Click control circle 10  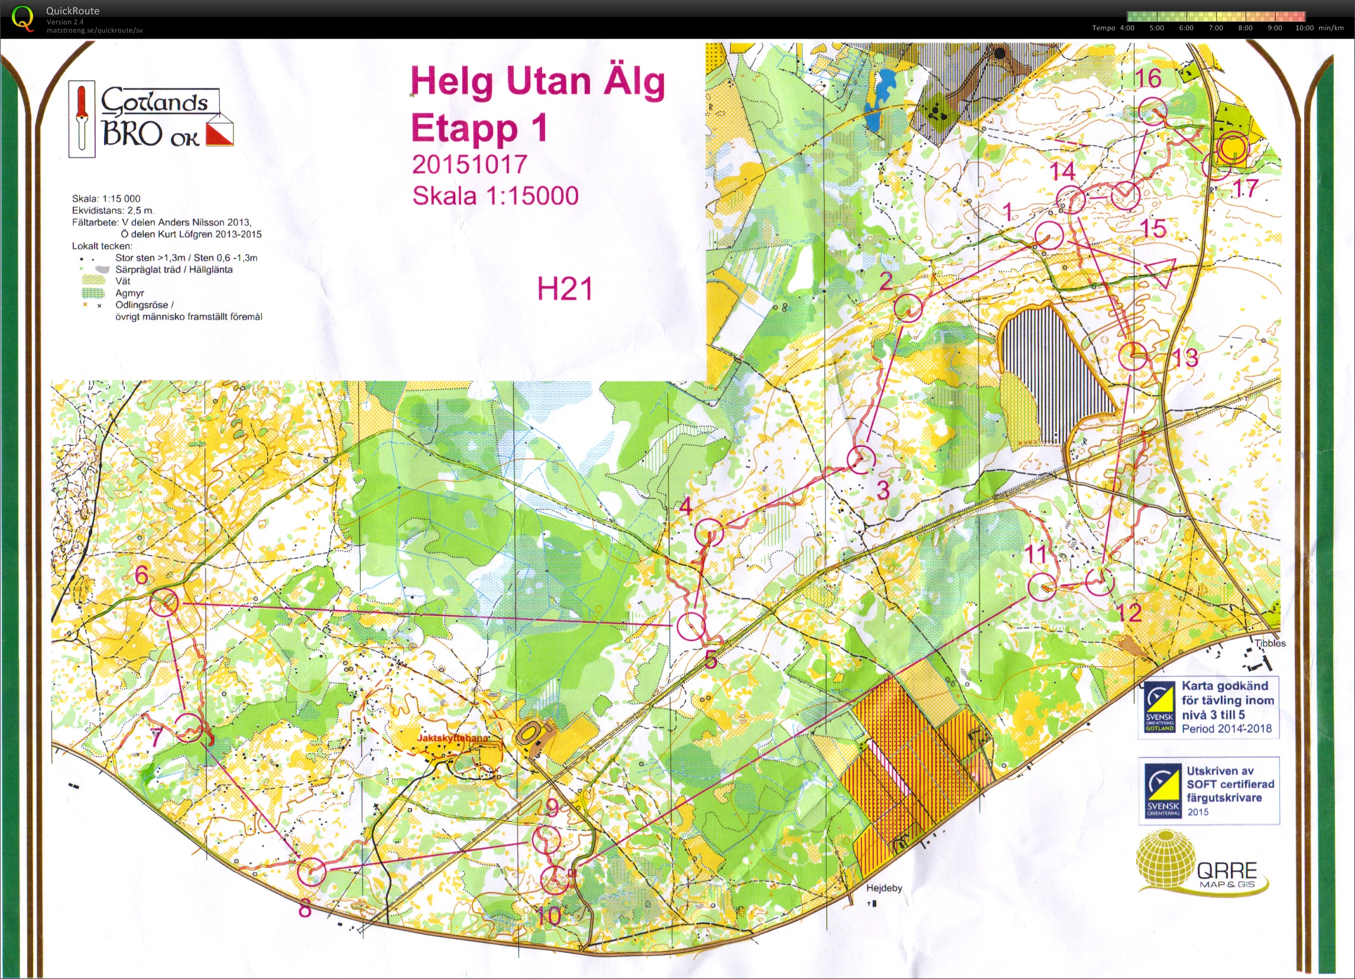(x=556, y=878)
